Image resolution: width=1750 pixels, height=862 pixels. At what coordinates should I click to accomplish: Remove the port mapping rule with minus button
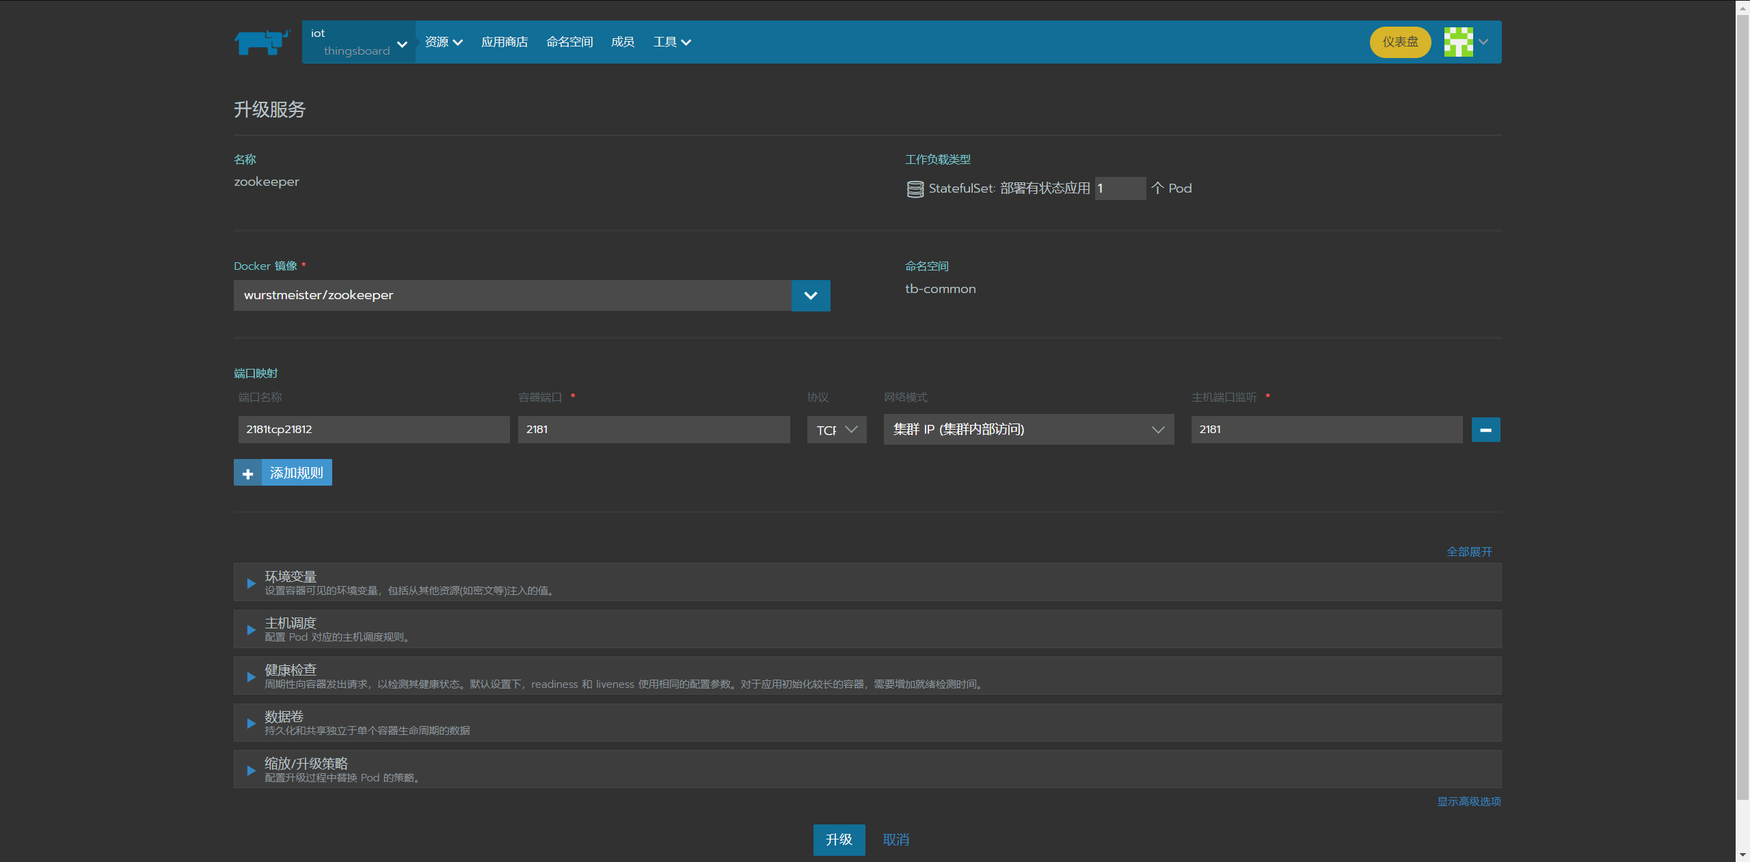[1485, 430]
